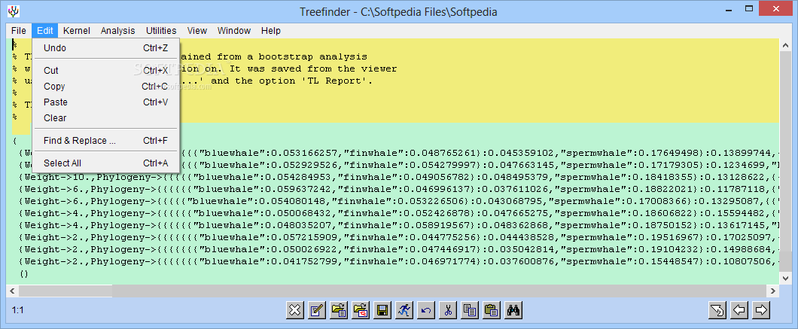
Task: Click the Treefinder application icon in title bar
Action: (x=14, y=11)
